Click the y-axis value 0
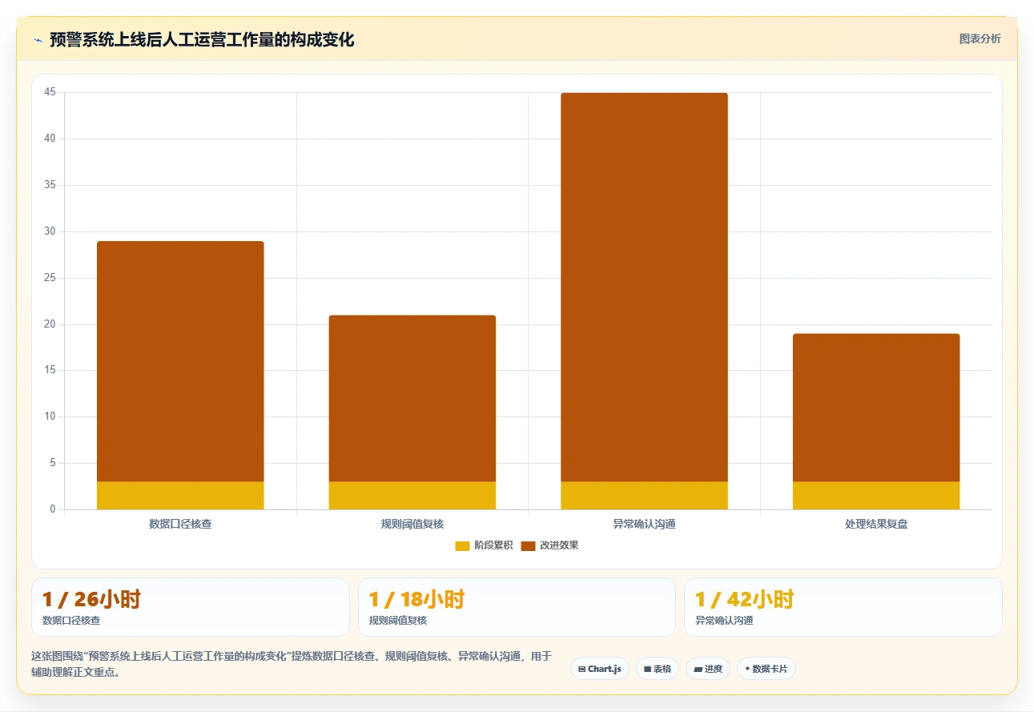Viewport: 1034px width, 712px height. [52, 509]
